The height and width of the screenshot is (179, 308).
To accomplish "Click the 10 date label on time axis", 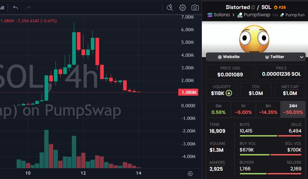I will (28, 173).
